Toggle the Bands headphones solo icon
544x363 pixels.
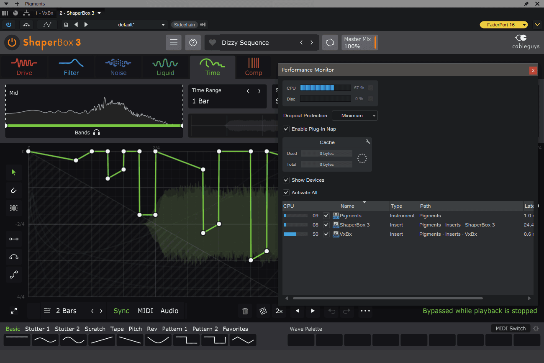(97, 132)
